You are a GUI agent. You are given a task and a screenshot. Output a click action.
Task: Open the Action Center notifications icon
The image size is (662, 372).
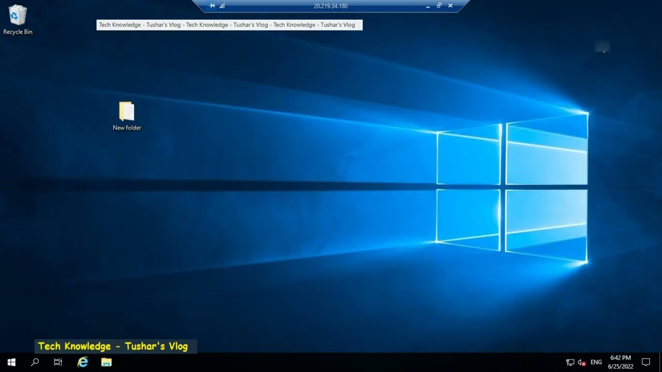(x=646, y=362)
